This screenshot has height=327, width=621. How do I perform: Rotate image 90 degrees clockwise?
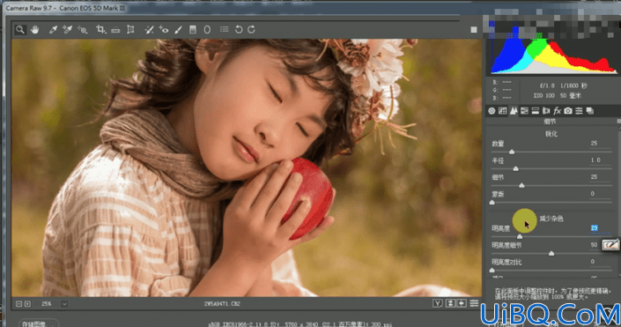click(252, 30)
